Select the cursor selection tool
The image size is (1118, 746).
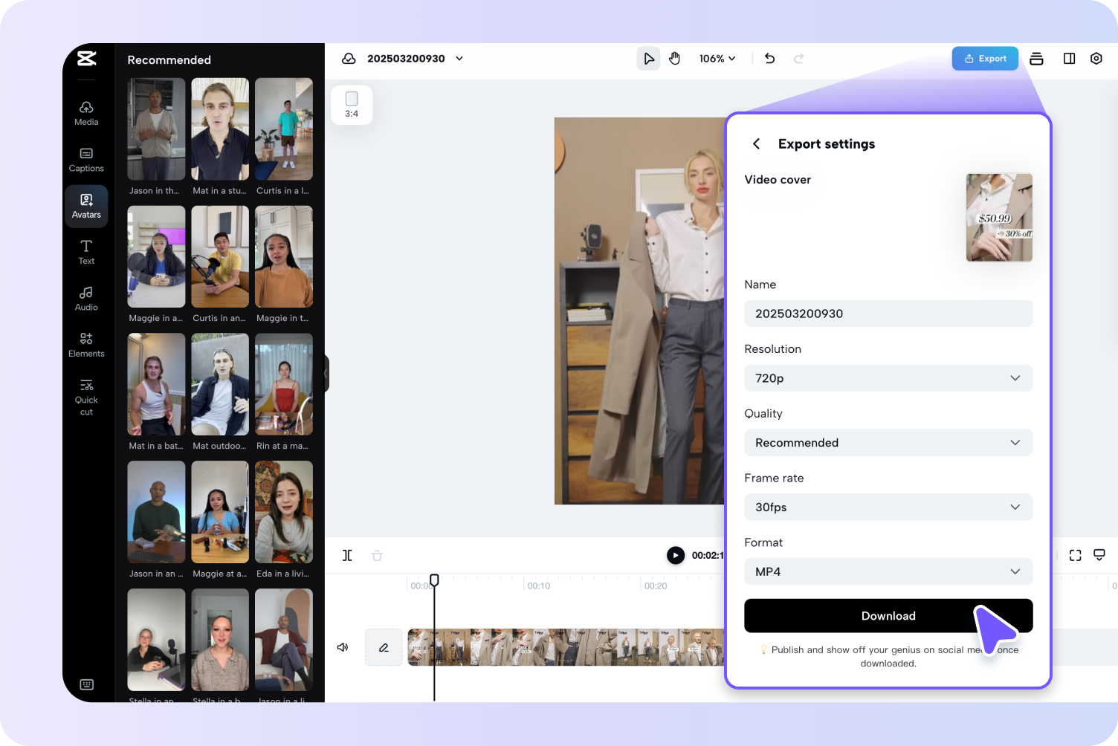(648, 58)
